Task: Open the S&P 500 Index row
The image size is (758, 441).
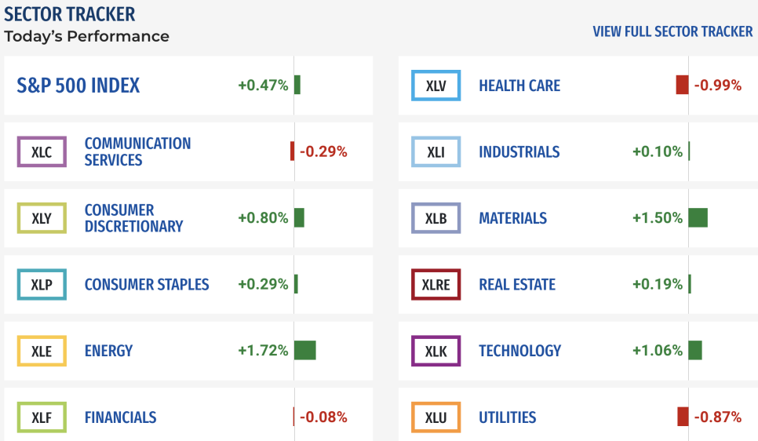Action: [188, 85]
